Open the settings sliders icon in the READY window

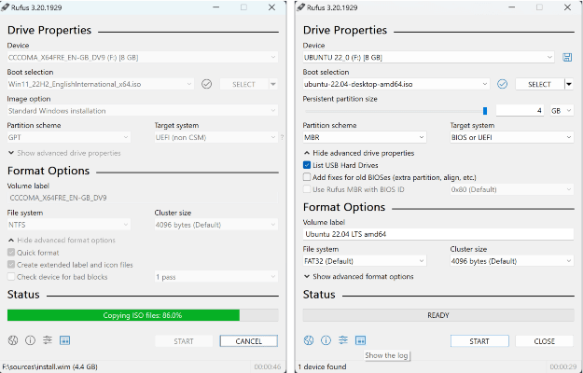click(x=343, y=340)
